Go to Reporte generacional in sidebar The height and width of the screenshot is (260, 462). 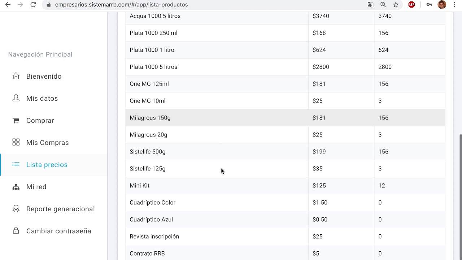tap(60, 209)
